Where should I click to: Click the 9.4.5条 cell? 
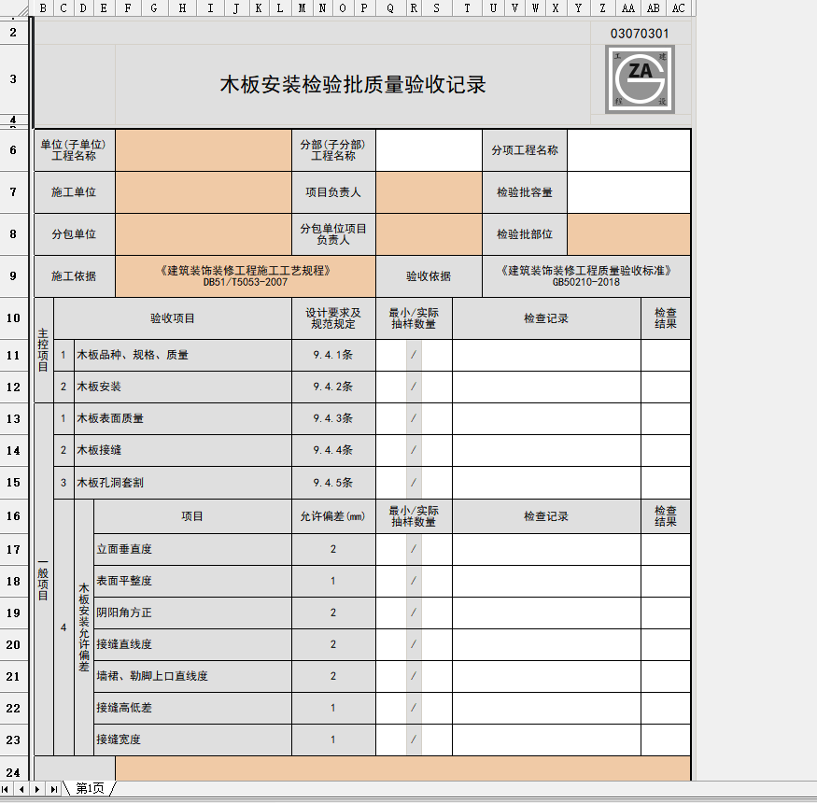coord(333,483)
